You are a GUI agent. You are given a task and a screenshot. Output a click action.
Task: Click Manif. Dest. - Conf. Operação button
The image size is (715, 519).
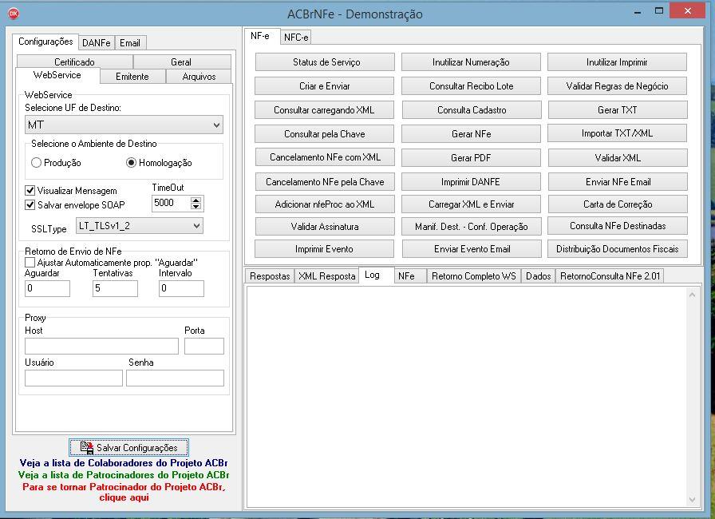pyautogui.click(x=471, y=226)
